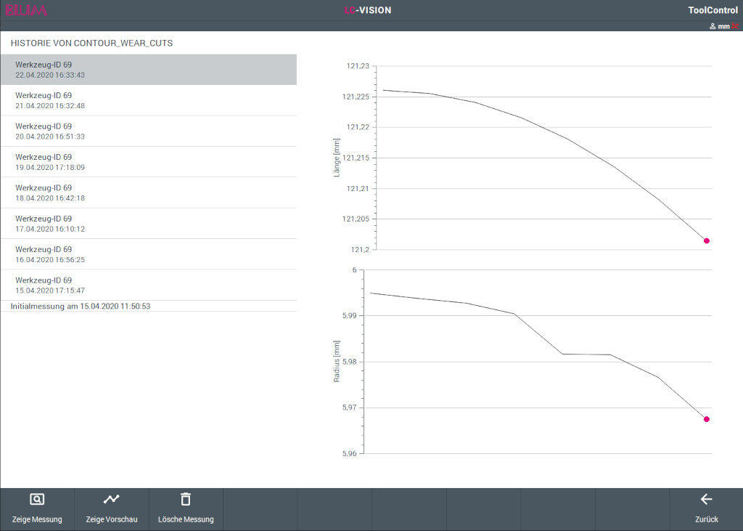This screenshot has height=531, width=743.
Task: Select measurement from 22.04.2020 16:33:43
Action: click(x=149, y=70)
